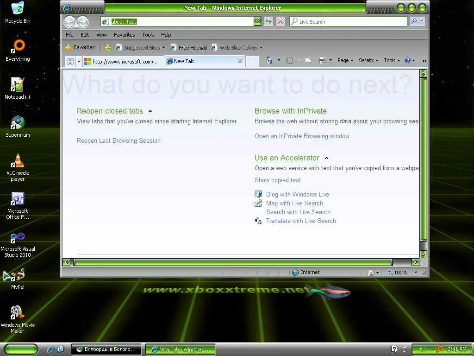Open command bar Tools dropdown

coord(392,60)
